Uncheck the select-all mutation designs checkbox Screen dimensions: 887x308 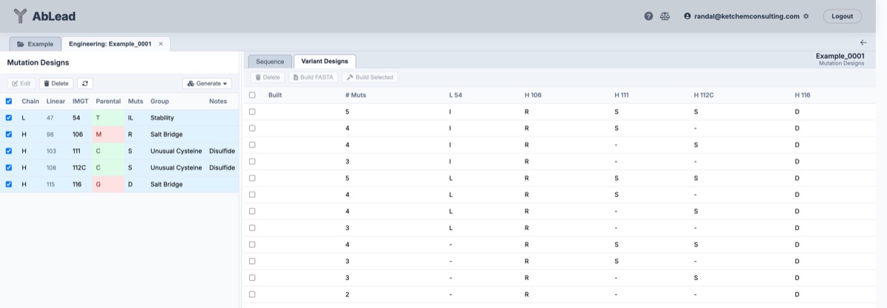tap(9, 101)
